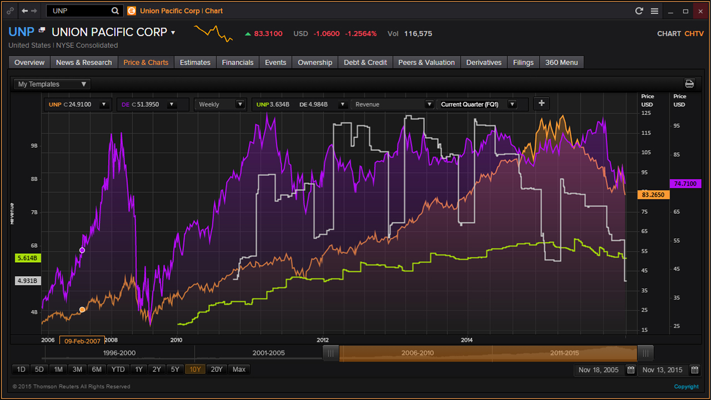Go forward with the right arrow icon
This screenshot has height=400, width=712.
click(34, 11)
